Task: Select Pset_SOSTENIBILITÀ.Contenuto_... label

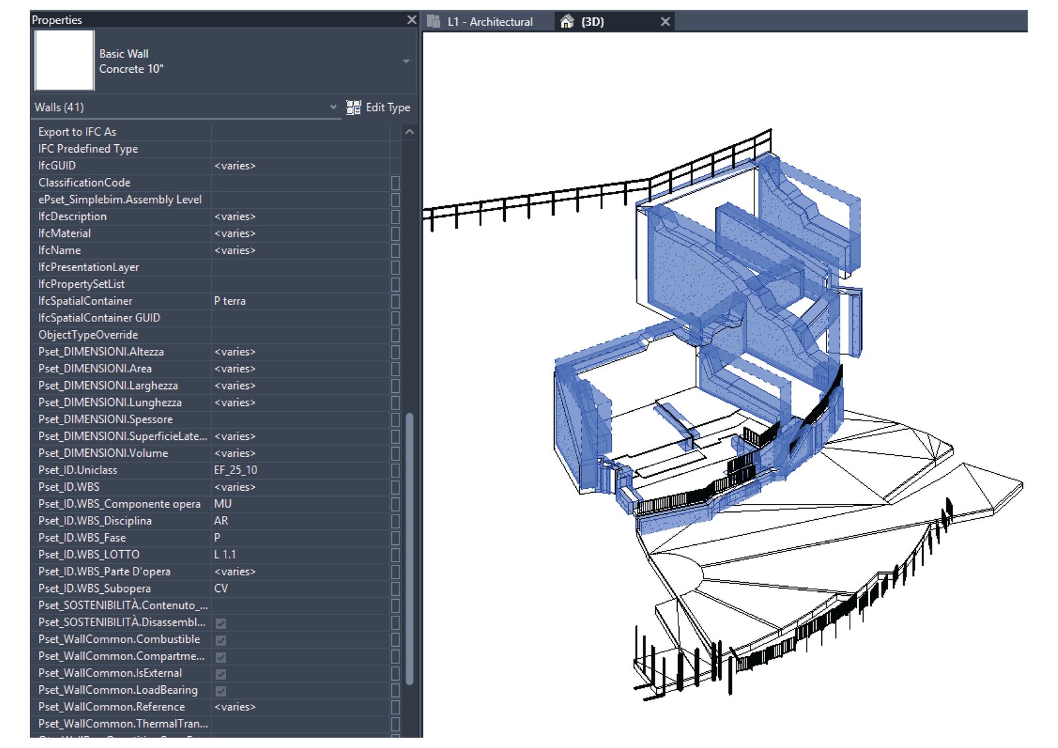Action: coord(123,606)
